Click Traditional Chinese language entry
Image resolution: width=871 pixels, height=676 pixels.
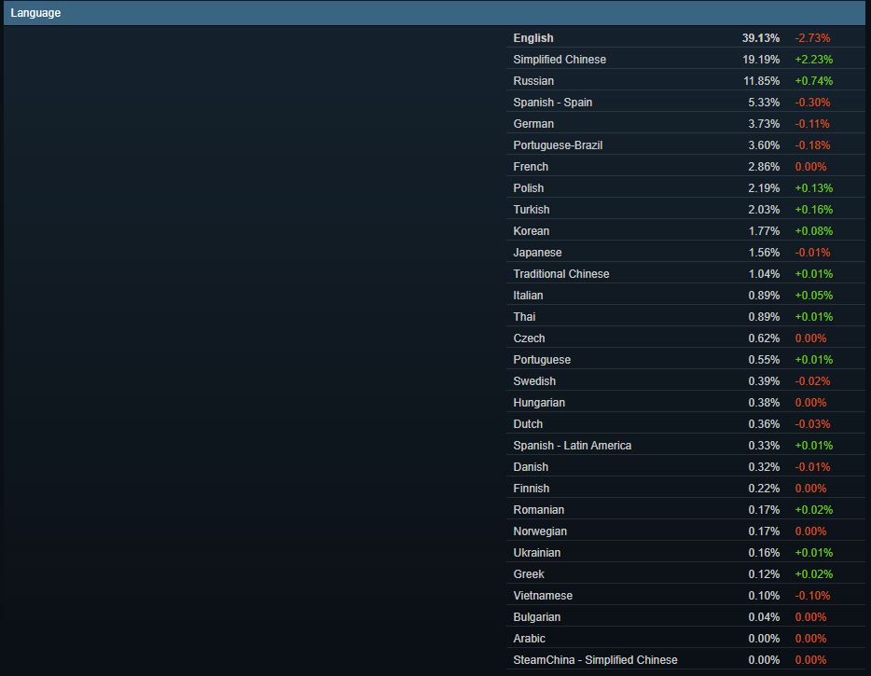click(x=685, y=274)
